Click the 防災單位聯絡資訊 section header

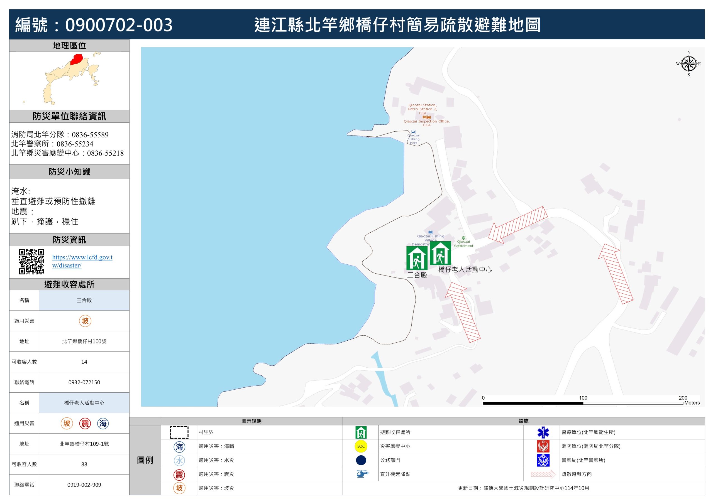[69, 116]
